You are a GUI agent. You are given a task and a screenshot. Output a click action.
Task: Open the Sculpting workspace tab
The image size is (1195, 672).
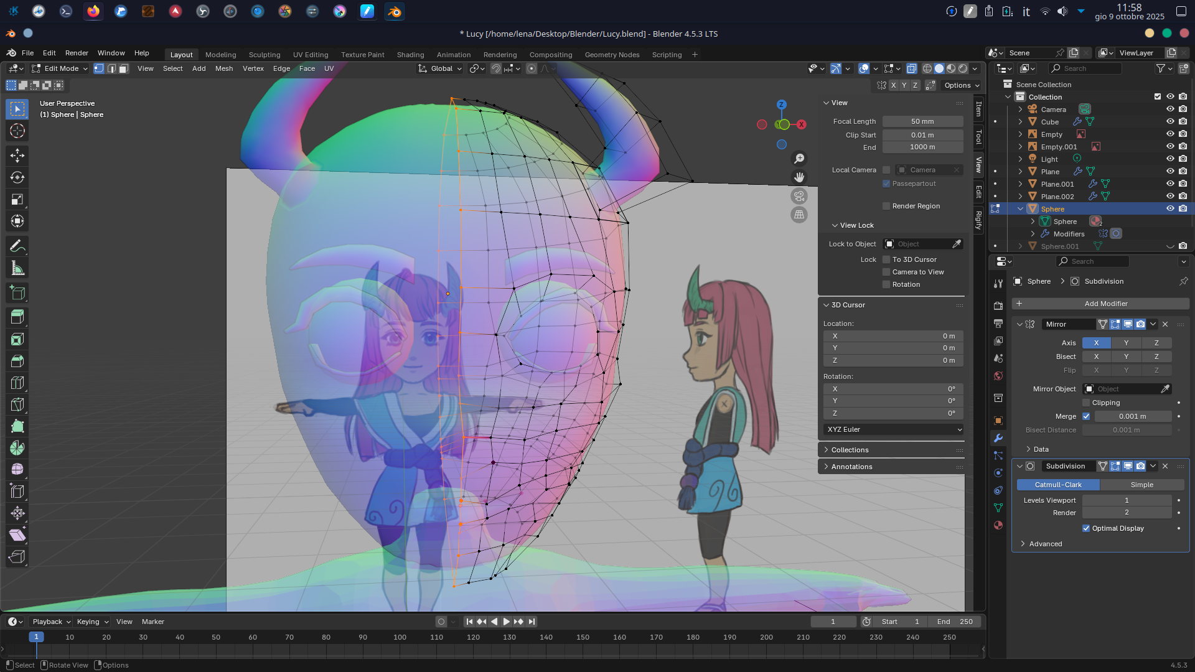point(265,55)
